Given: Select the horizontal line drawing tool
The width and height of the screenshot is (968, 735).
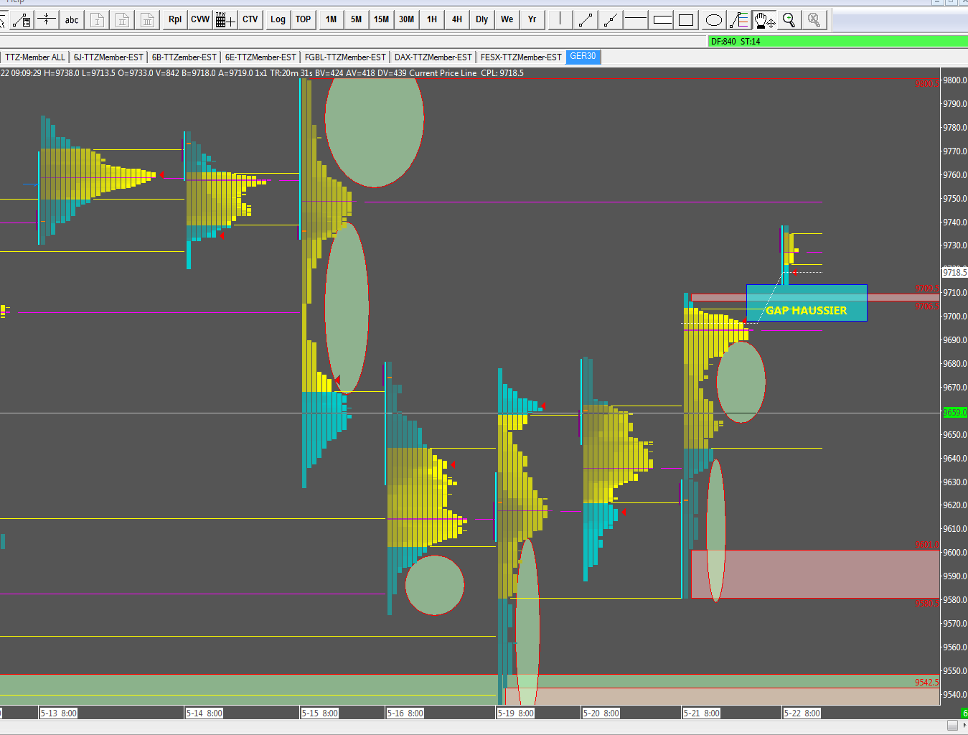Looking at the screenshot, I should [x=635, y=20].
